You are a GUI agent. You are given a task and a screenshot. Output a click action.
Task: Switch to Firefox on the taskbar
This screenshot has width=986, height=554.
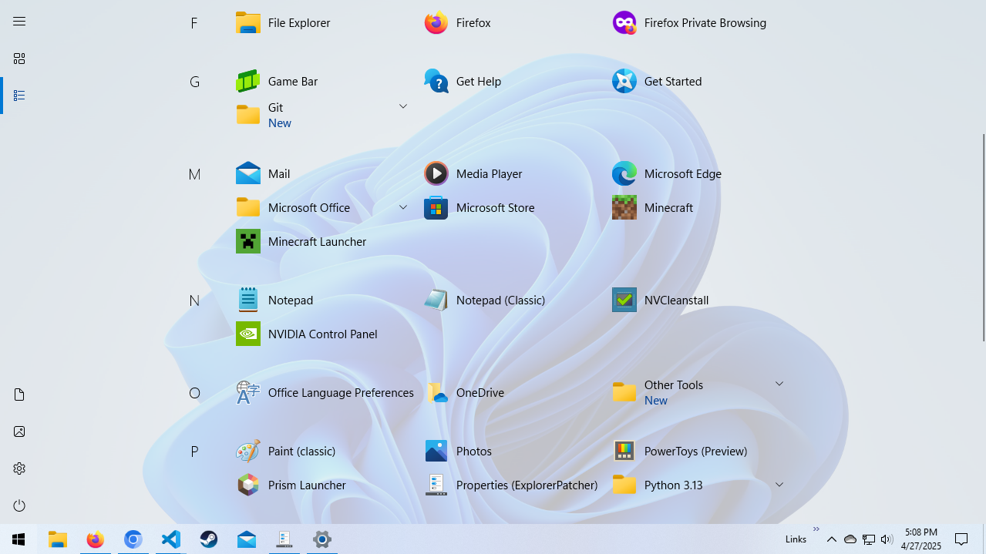point(96,539)
